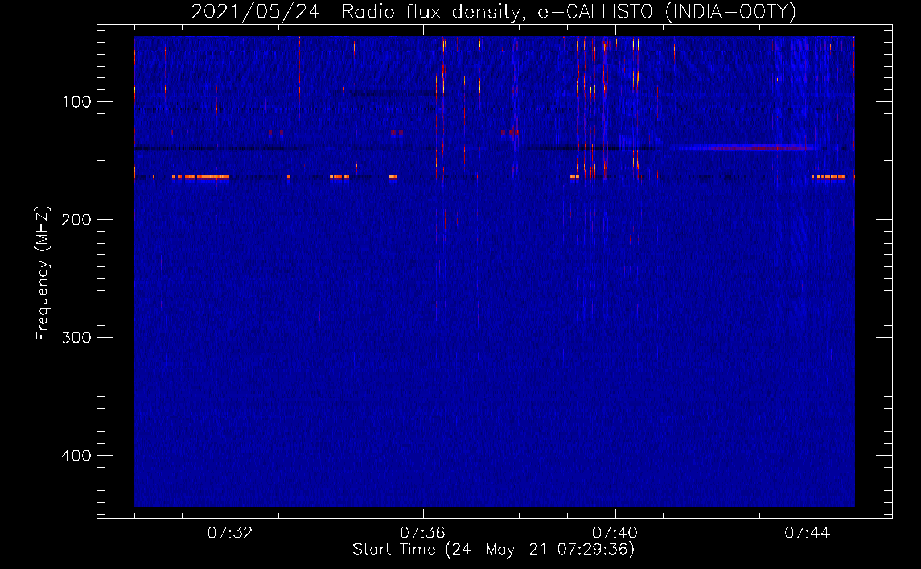The height and width of the screenshot is (569, 921).
Task: Click the '400' frequency tick label
Action: point(76,456)
